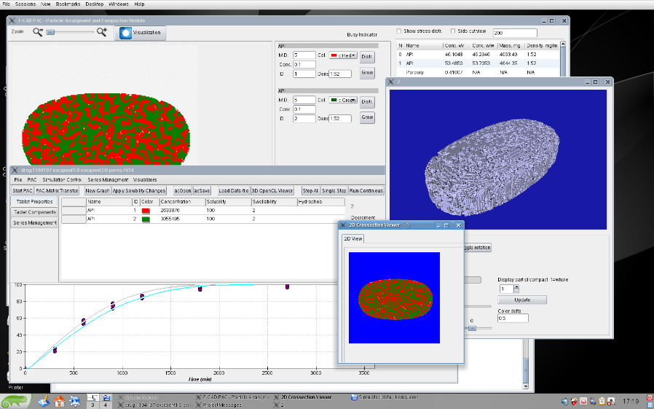Click the drug window title bar X icon
654x409 pixels.
pyautogui.click(x=15, y=170)
